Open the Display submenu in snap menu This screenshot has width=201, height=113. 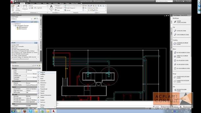[47, 107]
